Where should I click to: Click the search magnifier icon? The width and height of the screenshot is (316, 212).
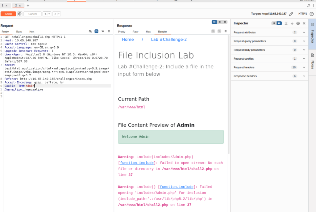[x=309, y=6]
